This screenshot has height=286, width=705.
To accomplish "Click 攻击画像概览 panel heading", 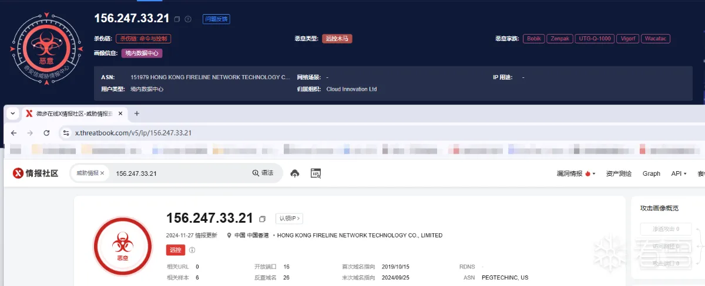I will pos(659,208).
